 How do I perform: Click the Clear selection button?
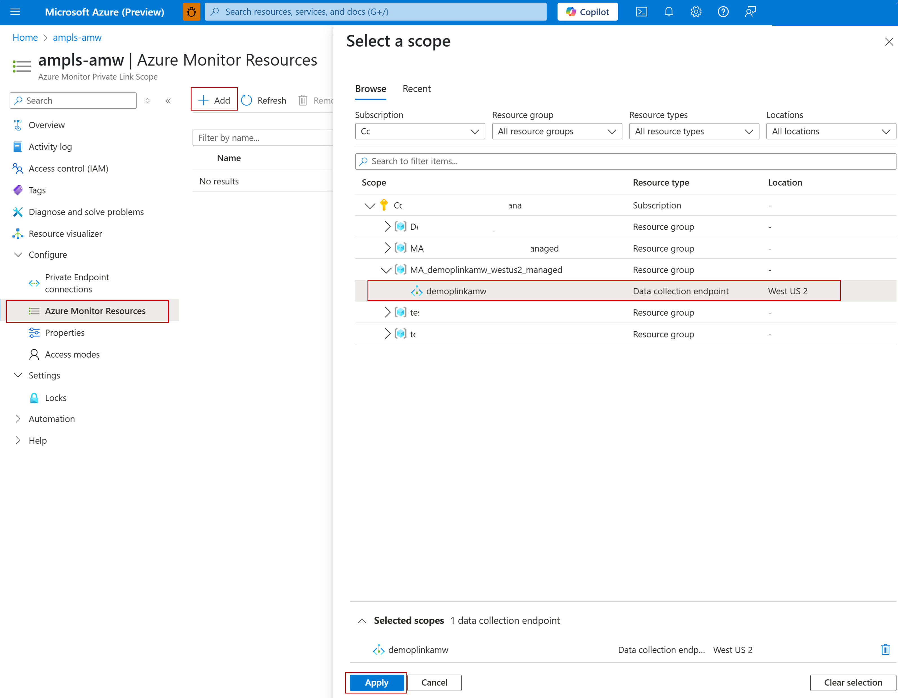pos(853,682)
